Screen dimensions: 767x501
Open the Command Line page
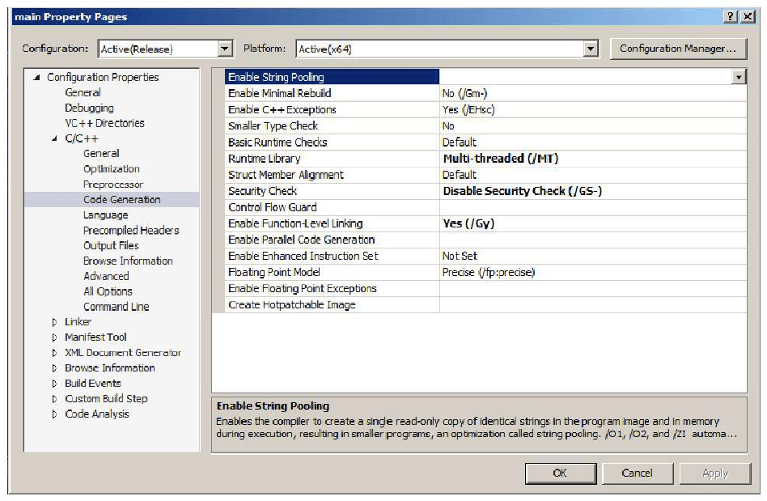coord(116,307)
